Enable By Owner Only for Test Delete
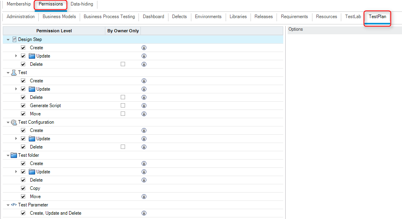Screen dimensions: 402x219 point(123,97)
